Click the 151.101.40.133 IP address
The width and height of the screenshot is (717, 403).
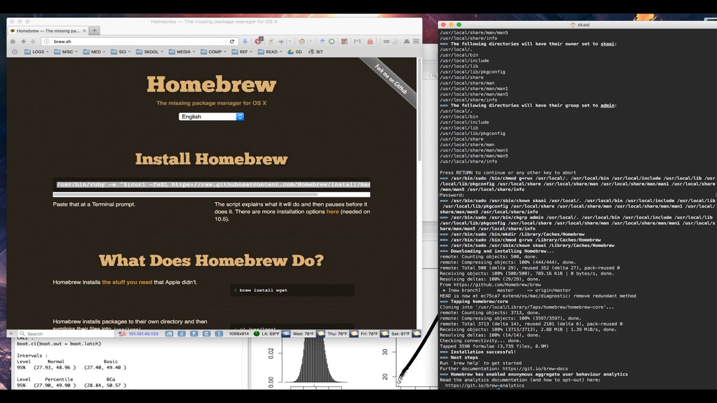[143, 334]
